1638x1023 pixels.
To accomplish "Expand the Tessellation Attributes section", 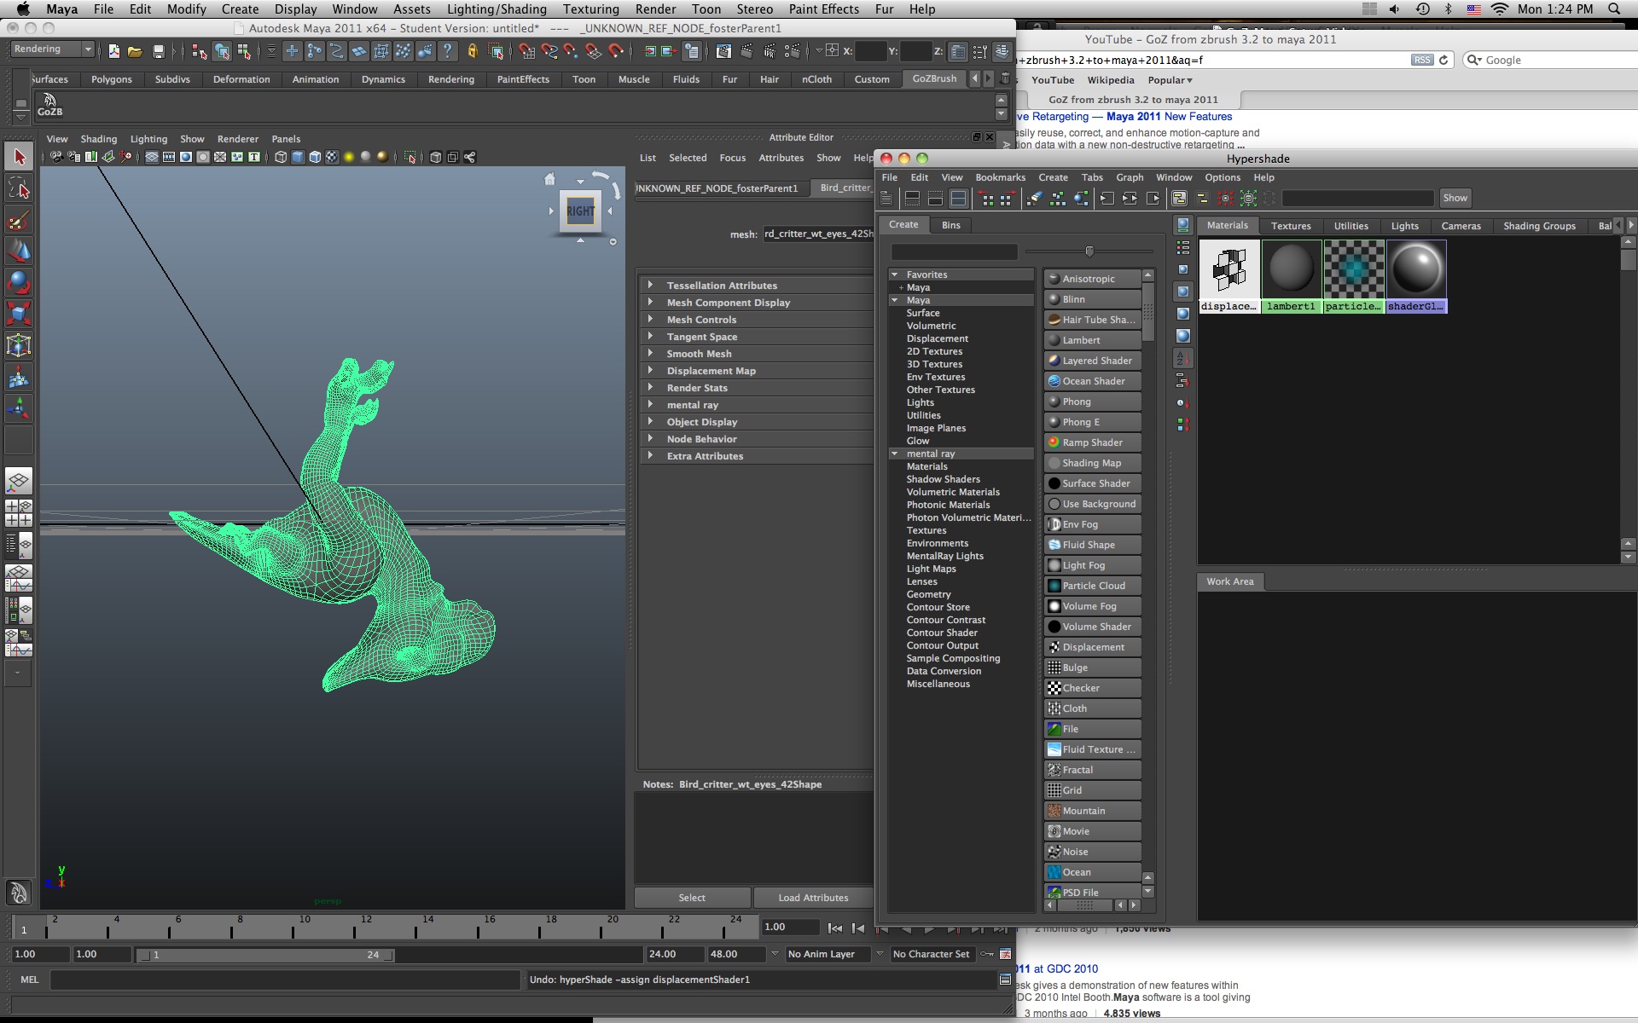I will (721, 285).
